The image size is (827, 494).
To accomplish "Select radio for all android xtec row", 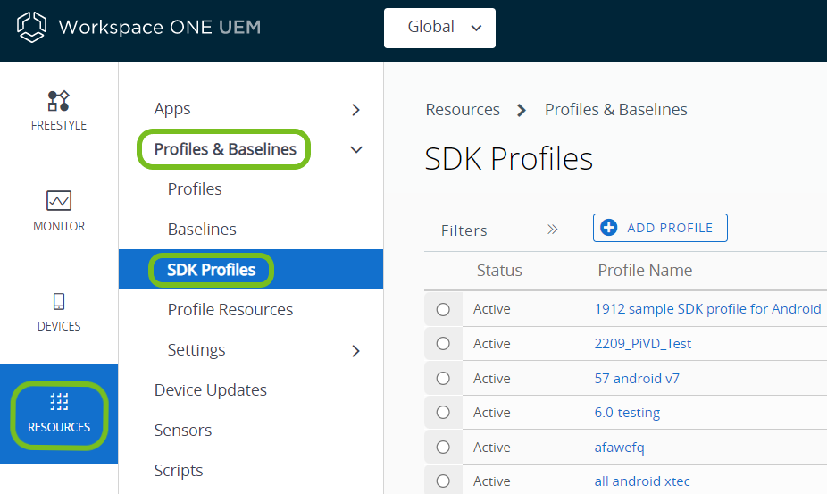I will point(443,481).
